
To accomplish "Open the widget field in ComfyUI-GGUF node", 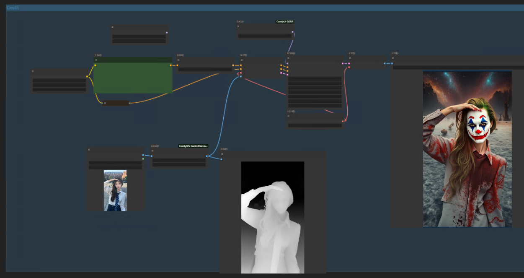I will [x=265, y=36].
